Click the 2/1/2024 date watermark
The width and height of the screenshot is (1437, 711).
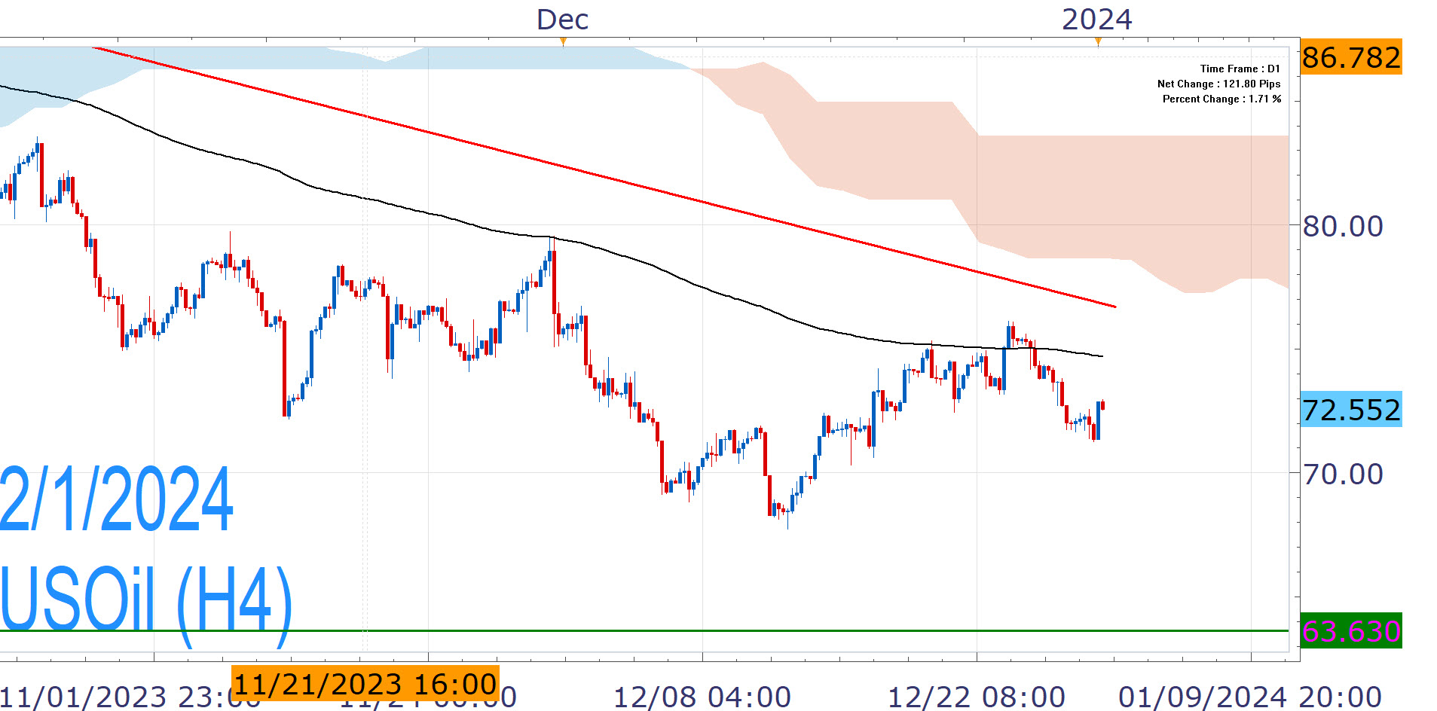(117, 500)
